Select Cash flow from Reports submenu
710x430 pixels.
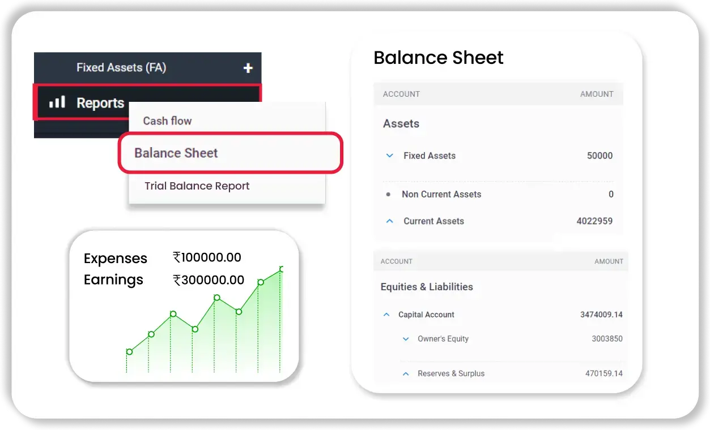click(x=167, y=121)
